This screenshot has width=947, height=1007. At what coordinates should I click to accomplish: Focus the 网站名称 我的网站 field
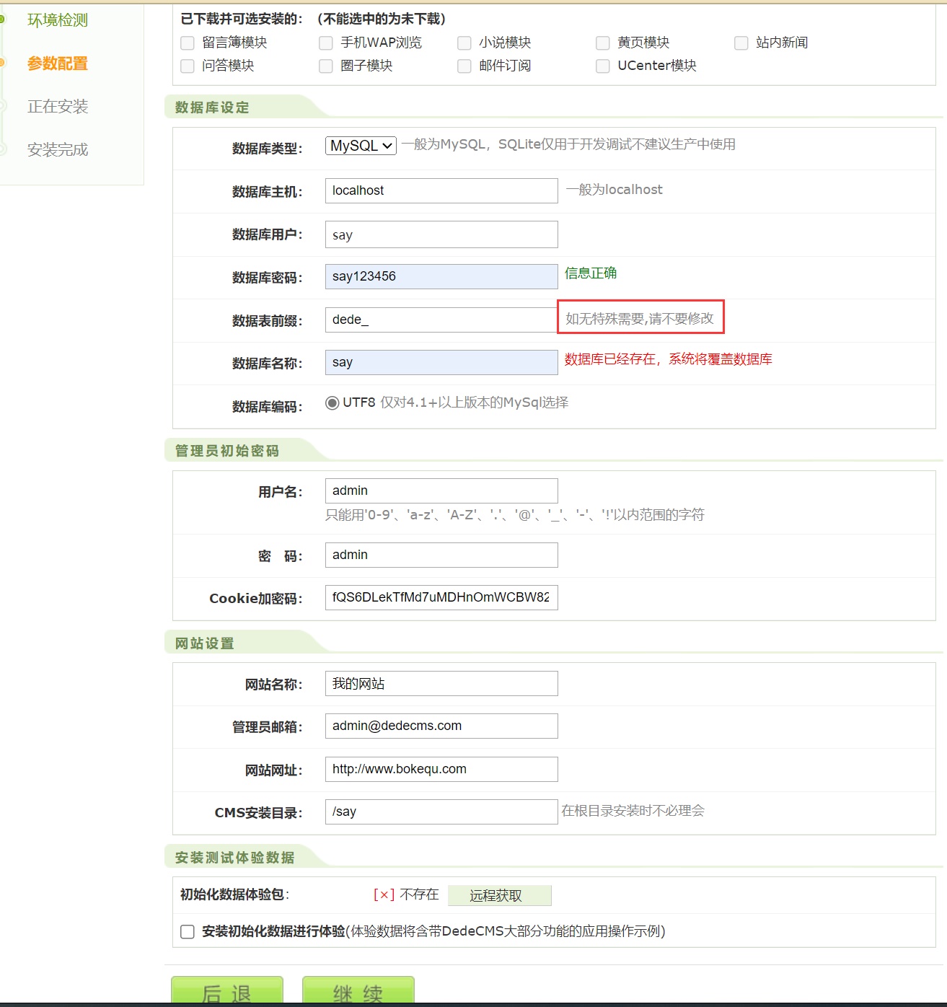pyautogui.click(x=441, y=683)
